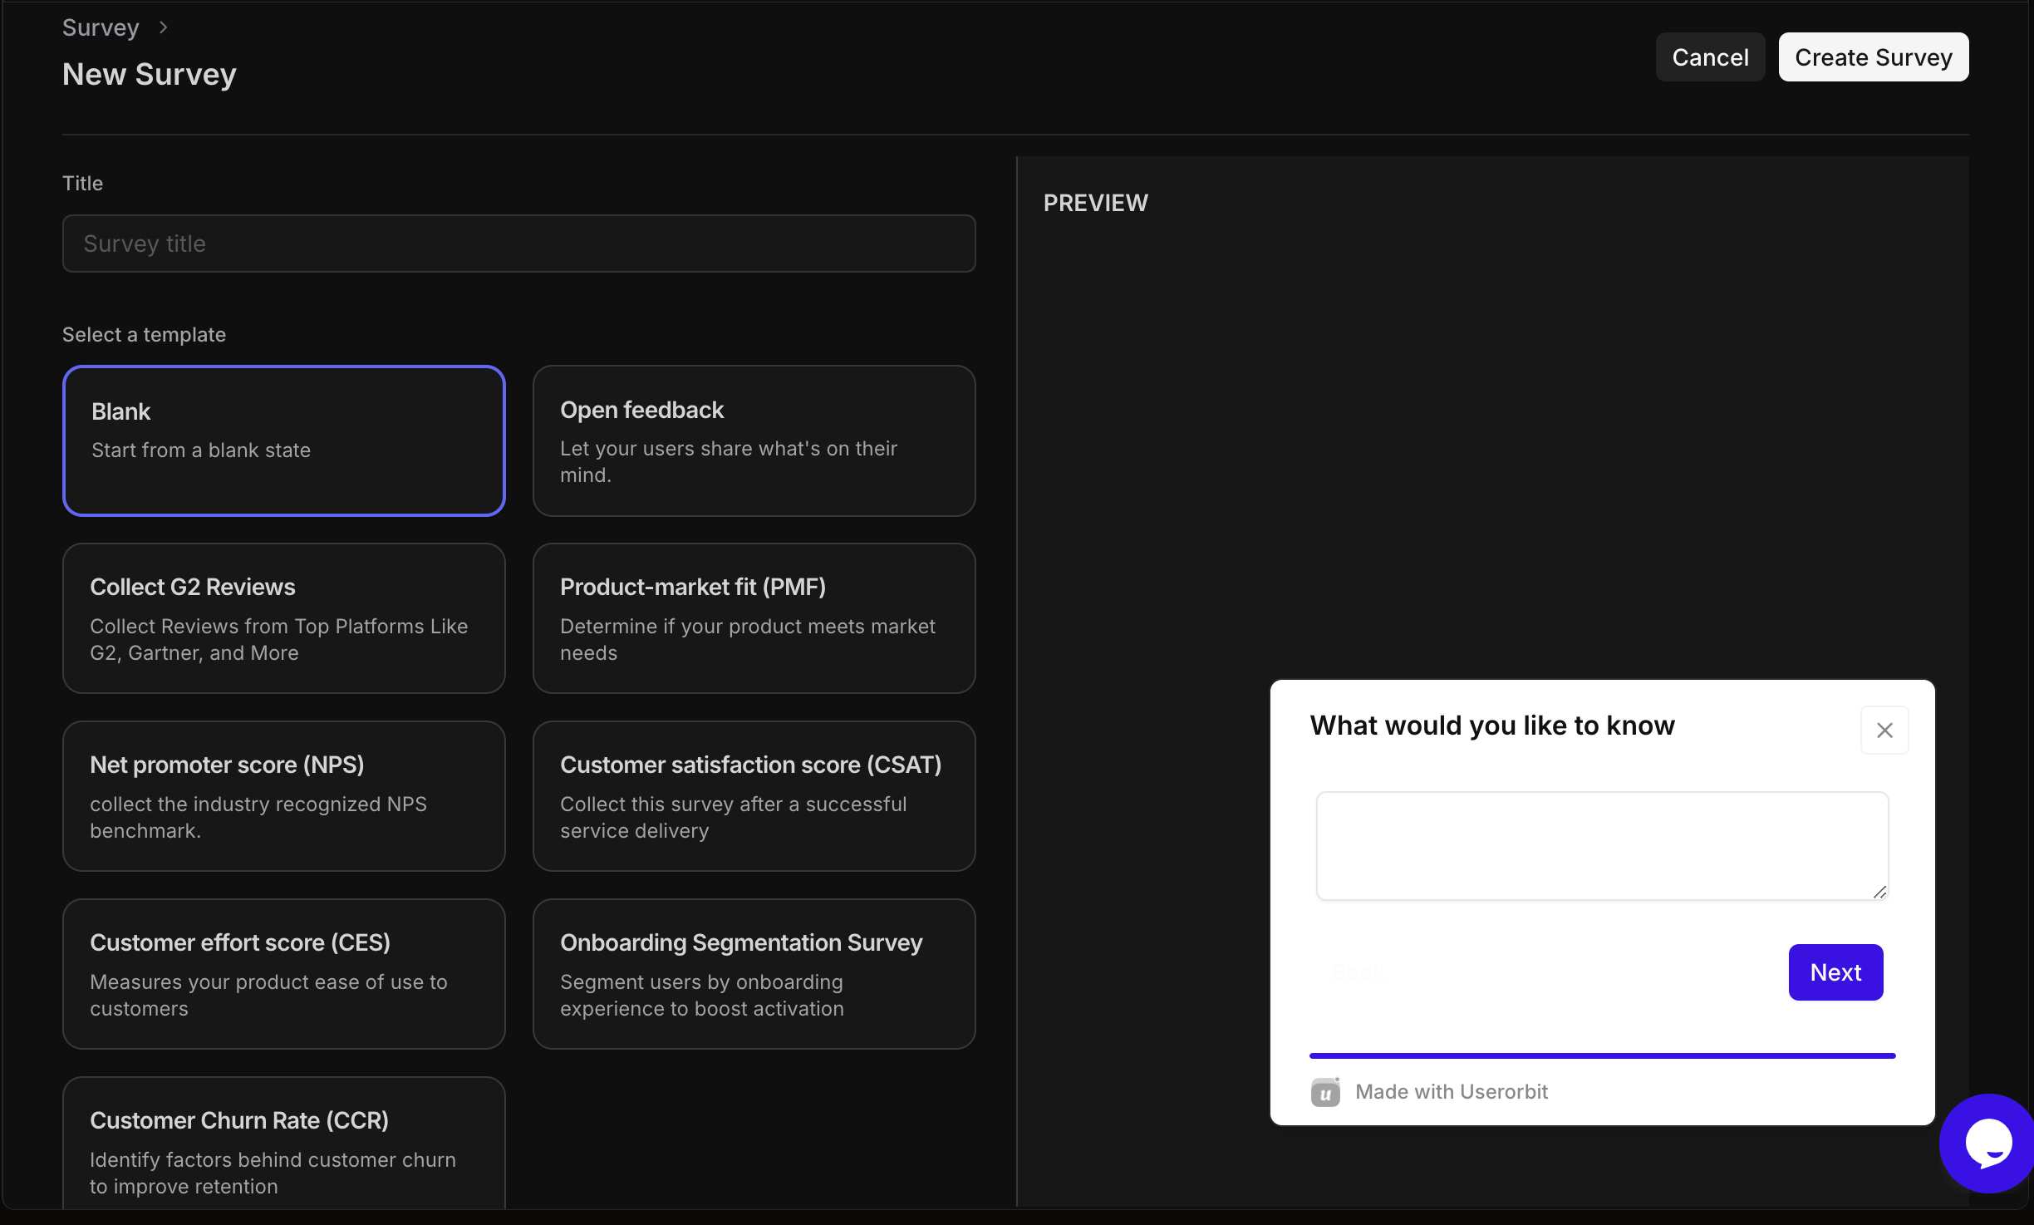Viewport: 2034px width, 1225px height.
Task: Click the Userorbit logo icon
Action: click(1325, 1092)
